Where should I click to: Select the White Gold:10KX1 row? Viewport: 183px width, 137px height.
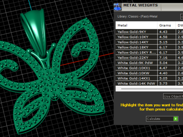coord(149,68)
